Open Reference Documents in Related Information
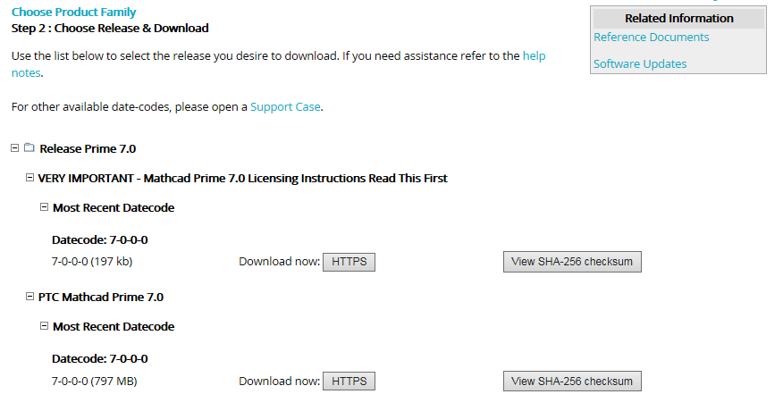783x411 pixels. tap(652, 37)
